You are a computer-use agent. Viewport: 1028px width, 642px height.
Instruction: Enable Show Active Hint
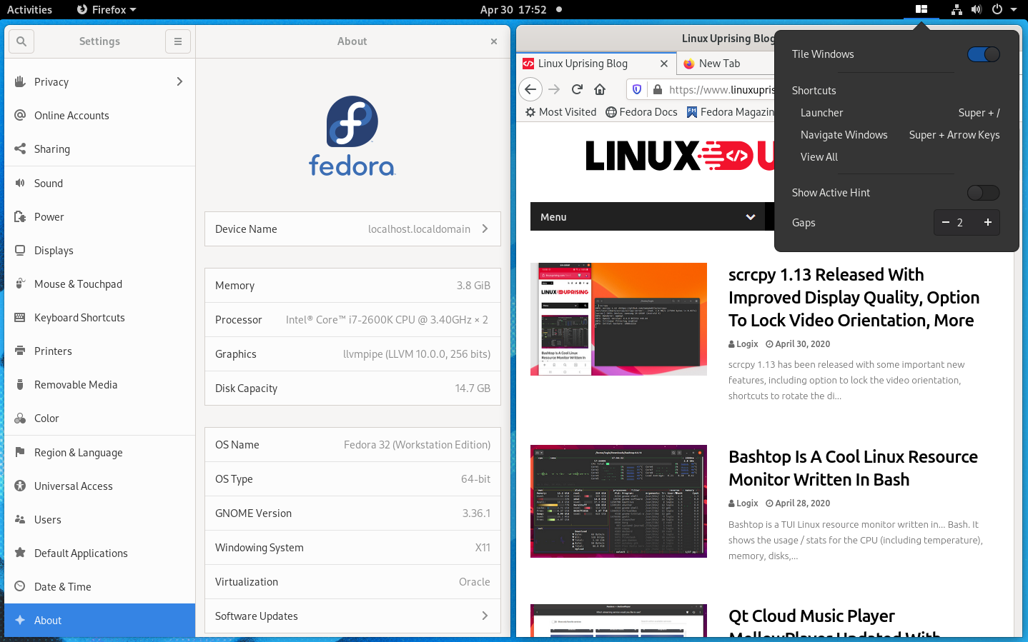pos(983,192)
